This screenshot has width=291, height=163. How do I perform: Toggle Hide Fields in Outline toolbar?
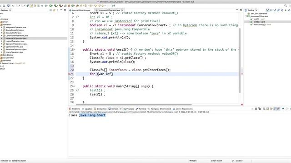tap(279, 10)
